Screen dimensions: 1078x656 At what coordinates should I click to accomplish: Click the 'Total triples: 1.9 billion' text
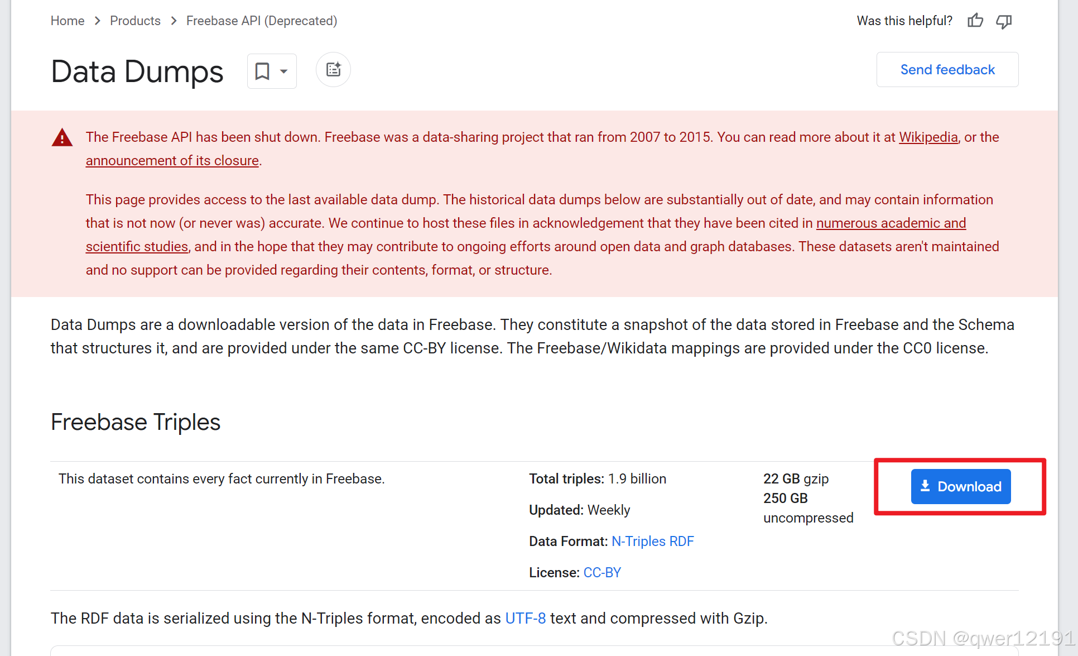click(x=598, y=479)
